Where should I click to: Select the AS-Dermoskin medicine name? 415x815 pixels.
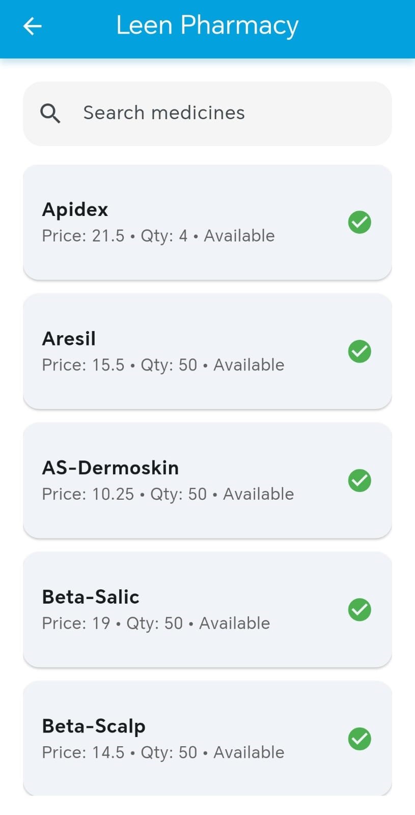(110, 468)
